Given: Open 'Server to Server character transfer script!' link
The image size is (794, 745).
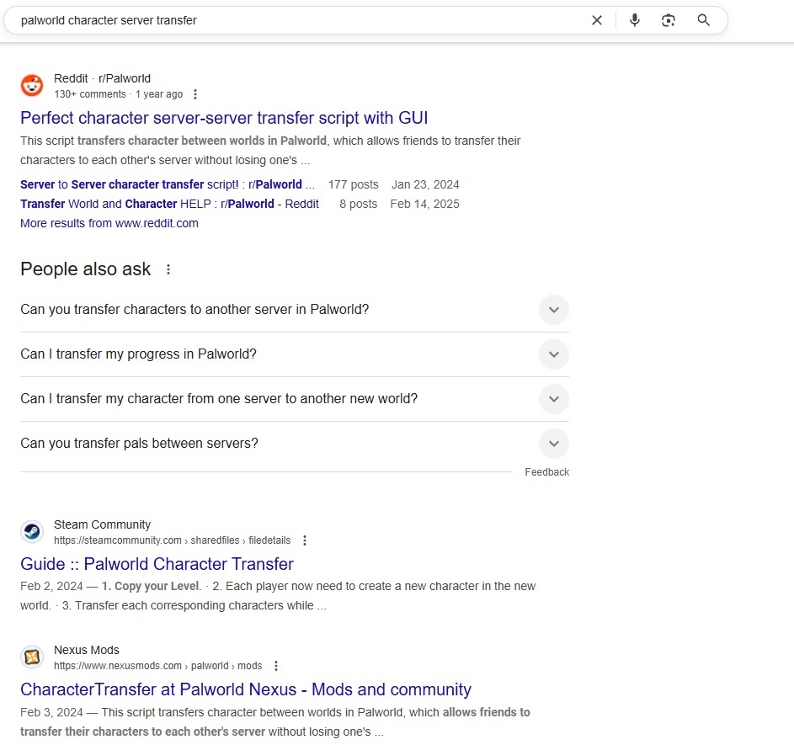Looking at the screenshot, I should click(167, 184).
